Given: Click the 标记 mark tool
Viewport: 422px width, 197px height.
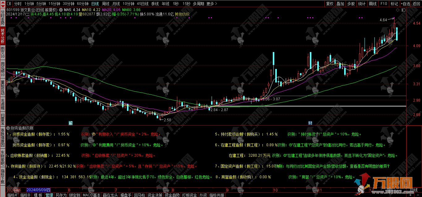Looking at the screenshot, I should point(394,4).
